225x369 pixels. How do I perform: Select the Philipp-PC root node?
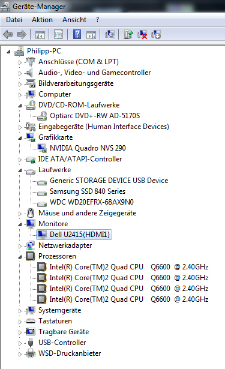coord(44,51)
